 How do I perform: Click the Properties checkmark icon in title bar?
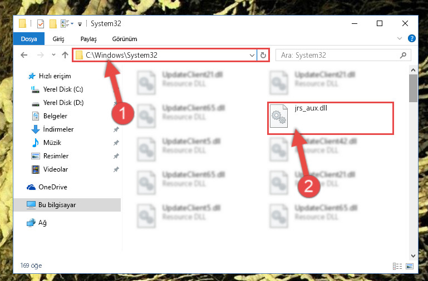click(x=40, y=24)
